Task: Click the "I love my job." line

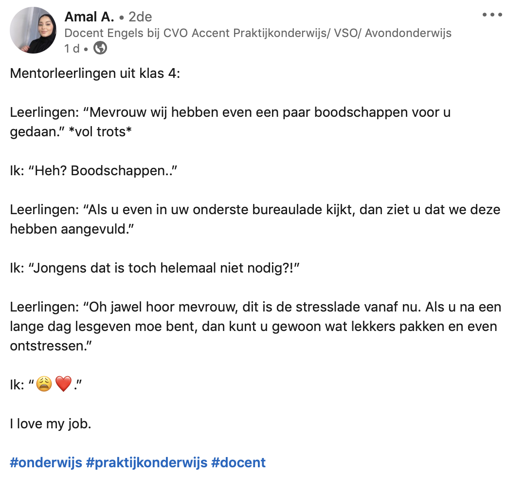Action: 50,423
